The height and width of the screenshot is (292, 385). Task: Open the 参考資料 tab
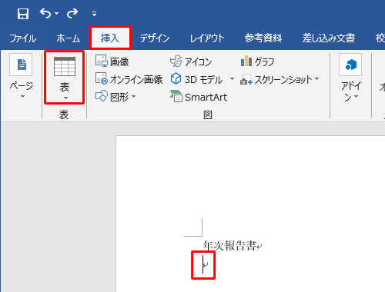263,38
